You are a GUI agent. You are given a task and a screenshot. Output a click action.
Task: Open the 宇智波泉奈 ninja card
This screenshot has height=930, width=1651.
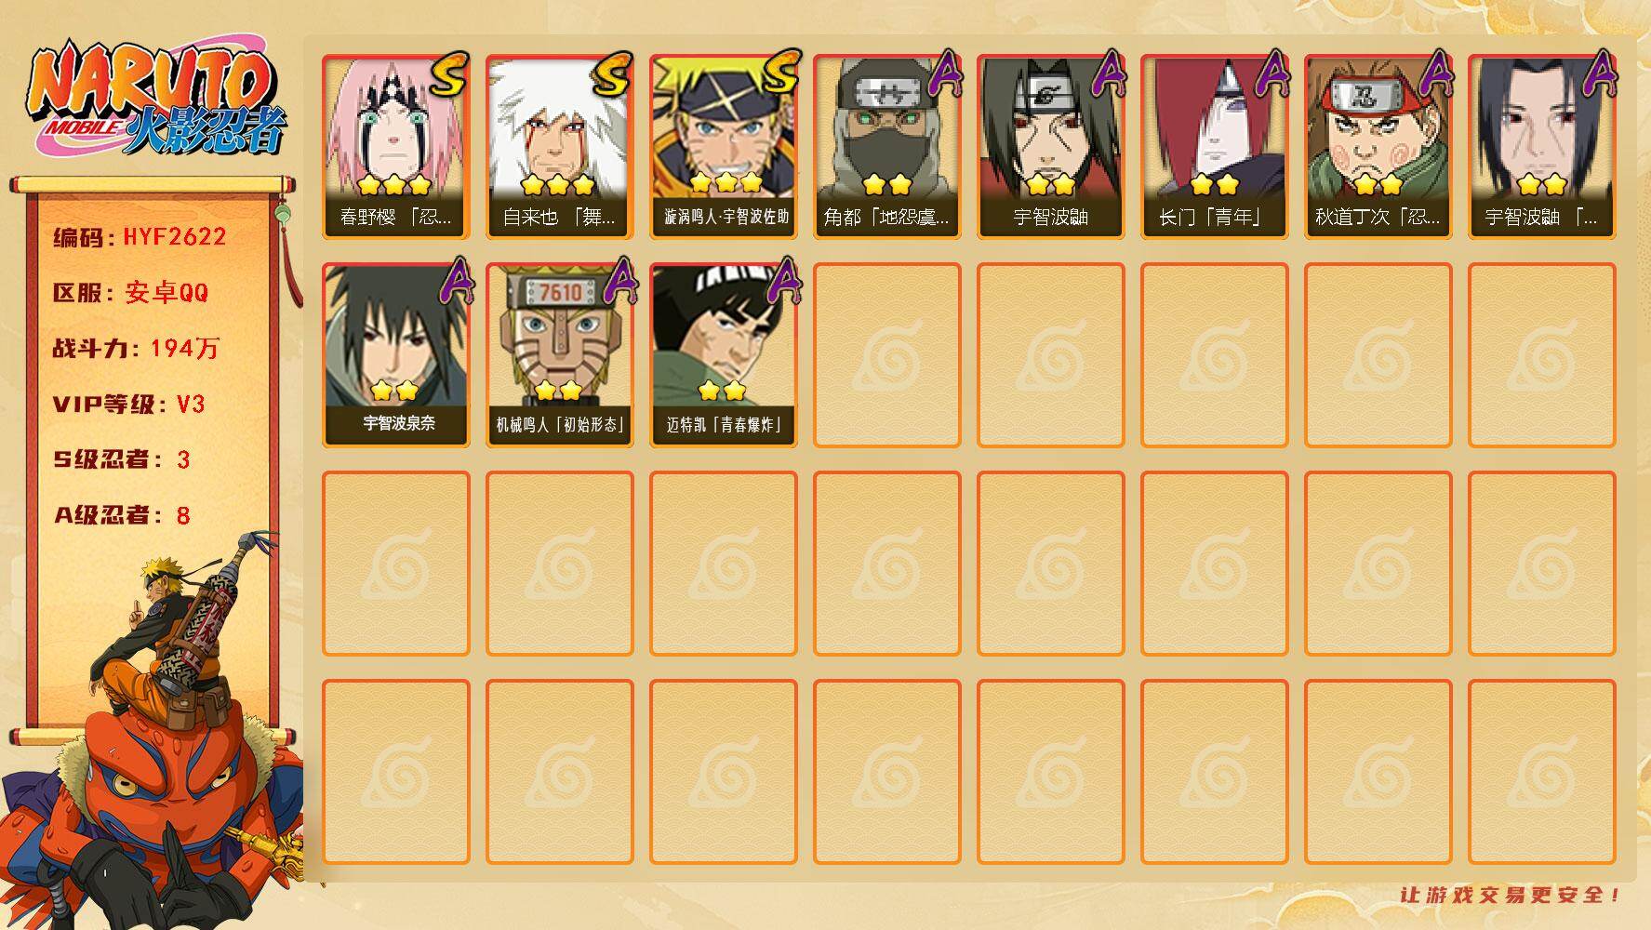click(396, 355)
